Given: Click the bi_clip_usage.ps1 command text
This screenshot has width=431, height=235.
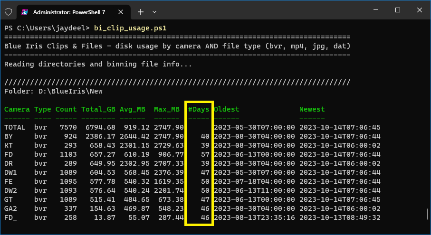Looking at the screenshot, I should (x=130, y=28).
